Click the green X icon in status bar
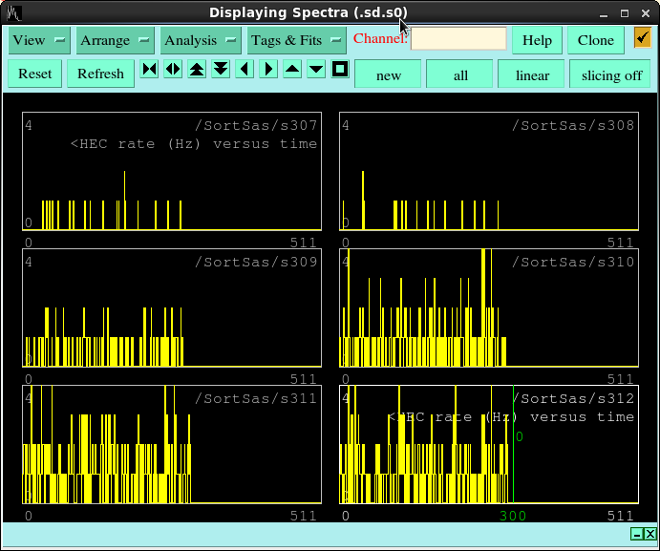The image size is (660, 551). pos(649,534)
